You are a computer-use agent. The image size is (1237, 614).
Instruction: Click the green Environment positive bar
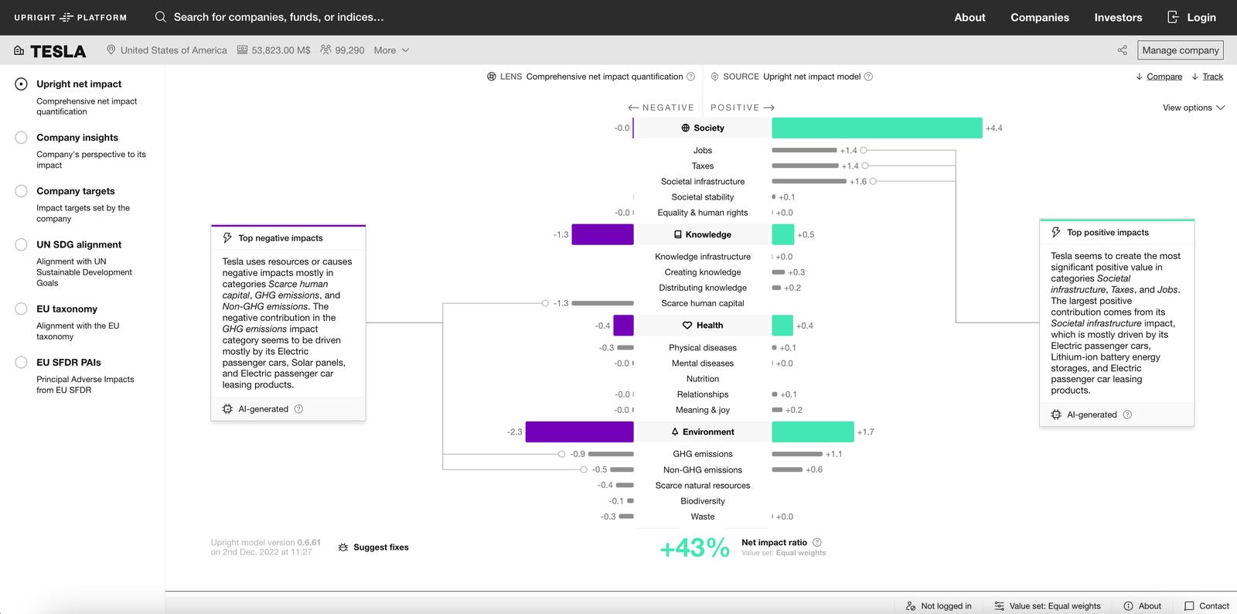point(813,432)
